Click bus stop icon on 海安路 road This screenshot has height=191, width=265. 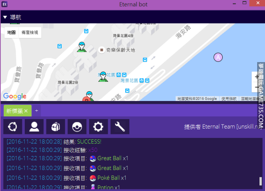pyautogui.click(x=145, y=60)
